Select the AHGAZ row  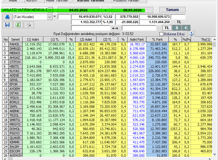click(x=107, y=58)
